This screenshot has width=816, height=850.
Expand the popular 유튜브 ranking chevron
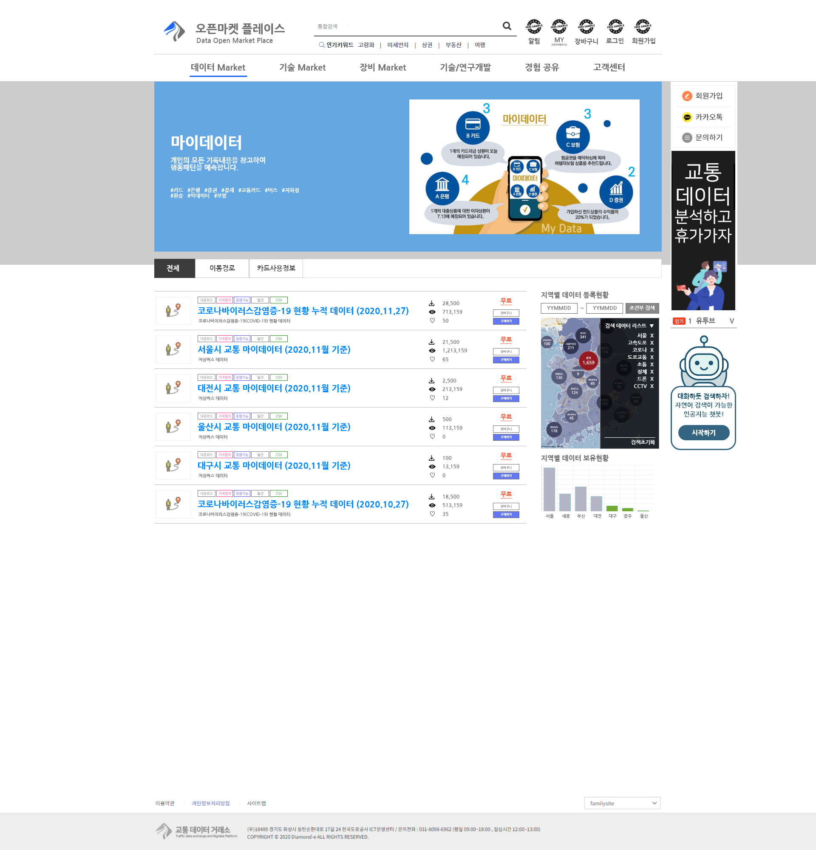731,321
